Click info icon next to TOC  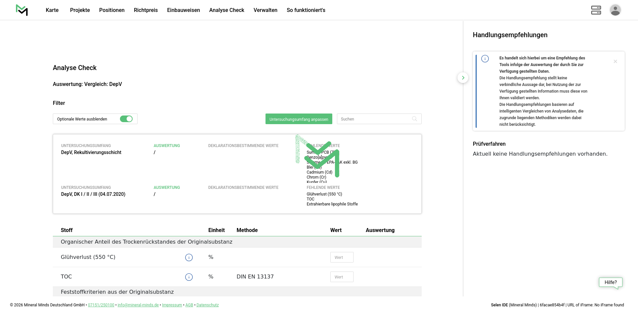[189, 277]
